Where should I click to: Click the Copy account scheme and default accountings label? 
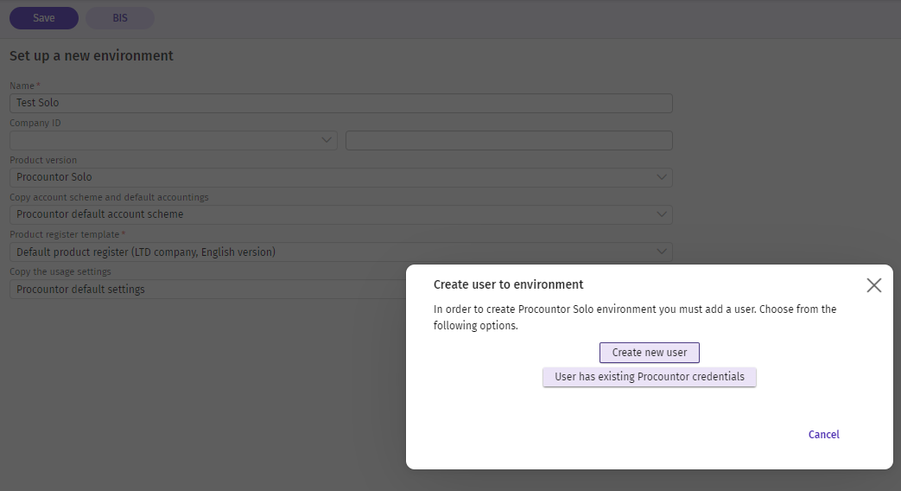click(109, 197)
